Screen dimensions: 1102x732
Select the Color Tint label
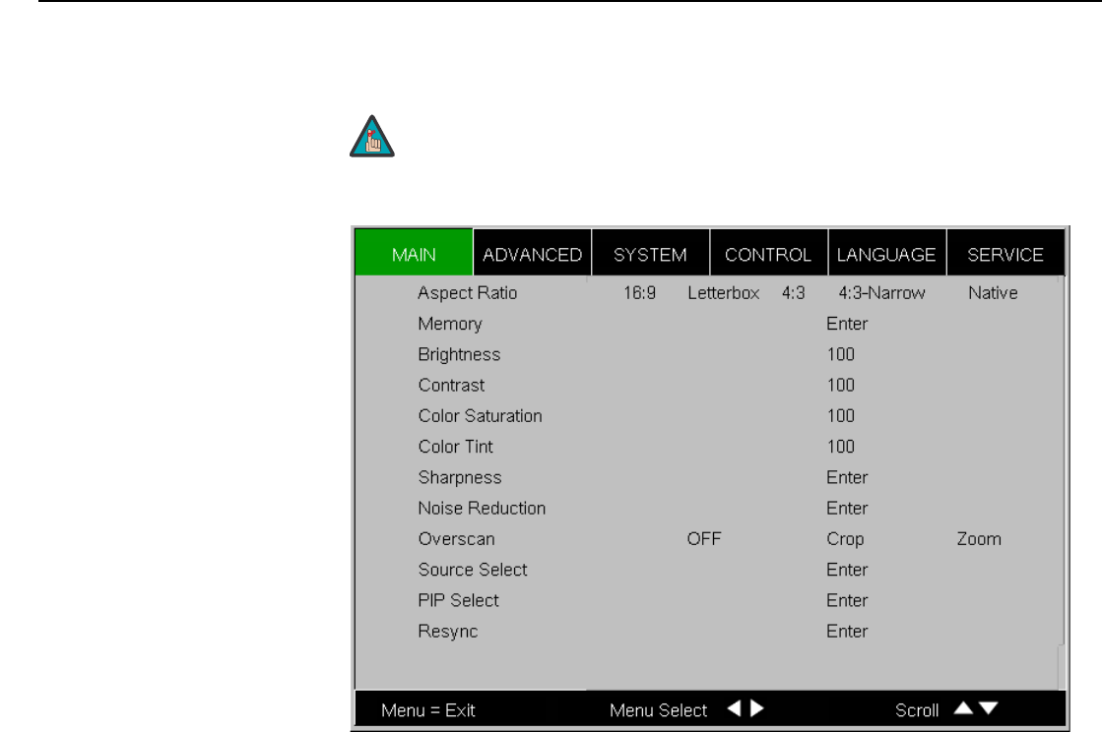pyautogui.click(x=455, y=447)
